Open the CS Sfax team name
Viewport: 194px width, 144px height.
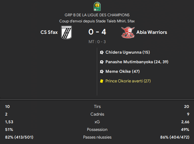[x=49, y=32]
